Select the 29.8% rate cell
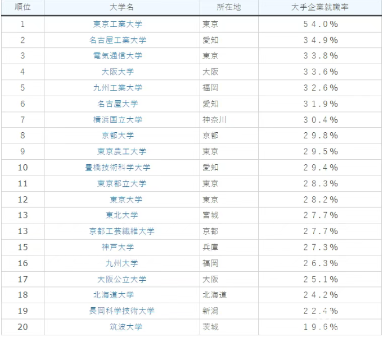This screenshot has width=383, height=337. tap(321, 136)
